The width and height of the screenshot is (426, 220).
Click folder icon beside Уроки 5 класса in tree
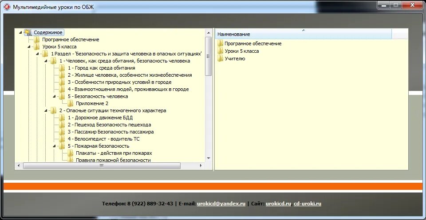(x=36, y=47)
